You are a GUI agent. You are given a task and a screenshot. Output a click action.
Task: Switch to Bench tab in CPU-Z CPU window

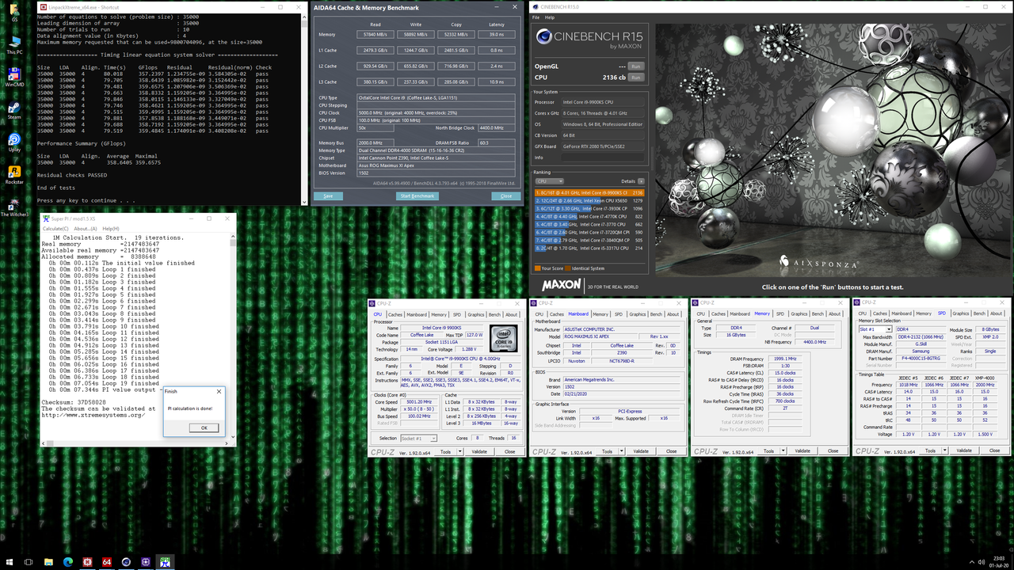pos(495,314)
